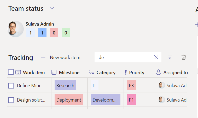
Task: Expand the Team status dropdown chevron
Action: pos(52,8)
